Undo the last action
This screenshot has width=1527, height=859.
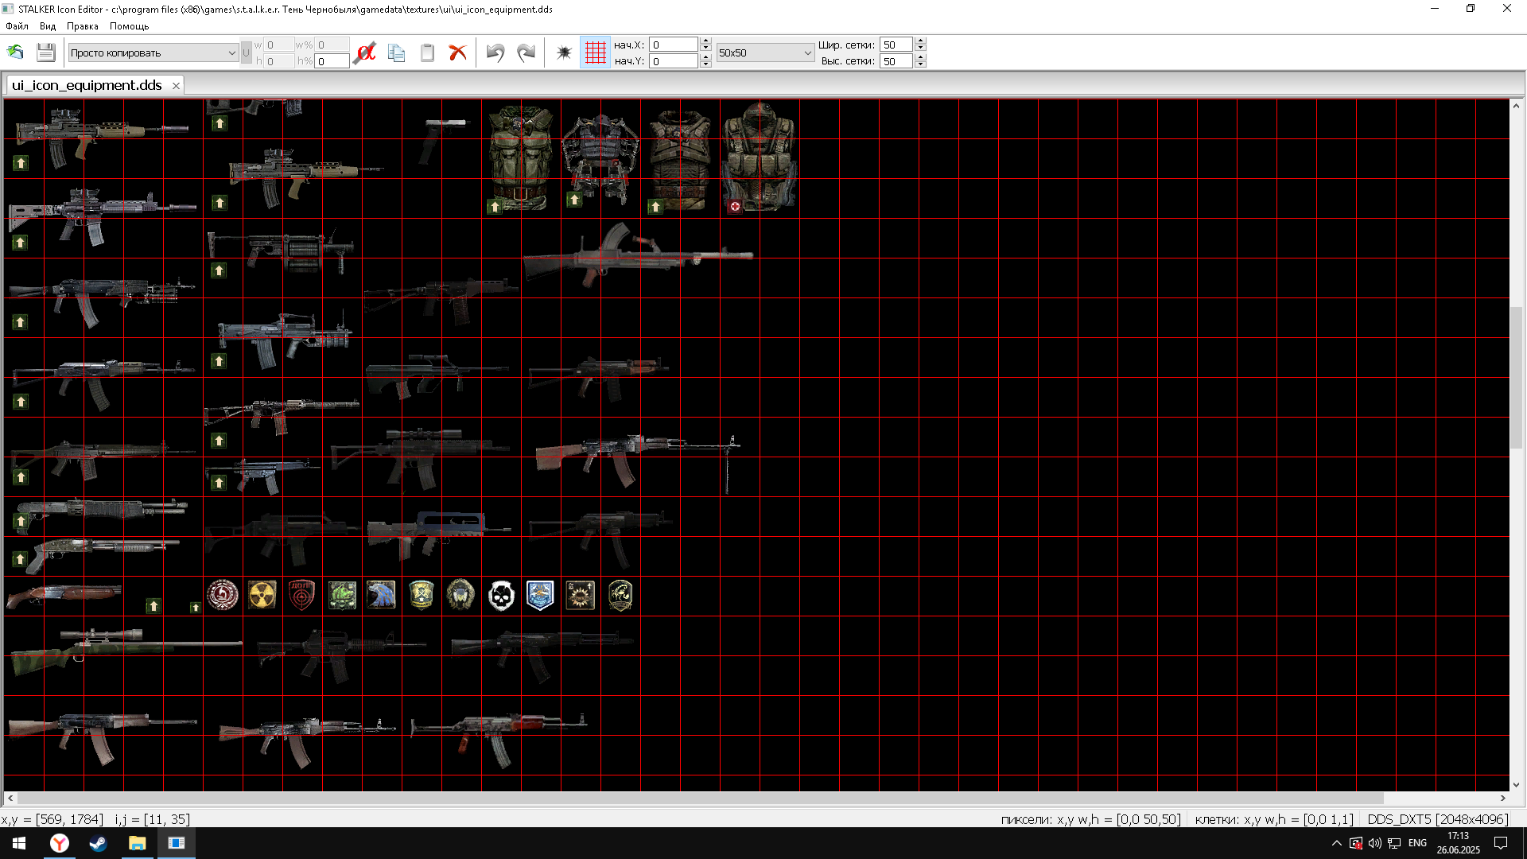[x=495, y=52]
